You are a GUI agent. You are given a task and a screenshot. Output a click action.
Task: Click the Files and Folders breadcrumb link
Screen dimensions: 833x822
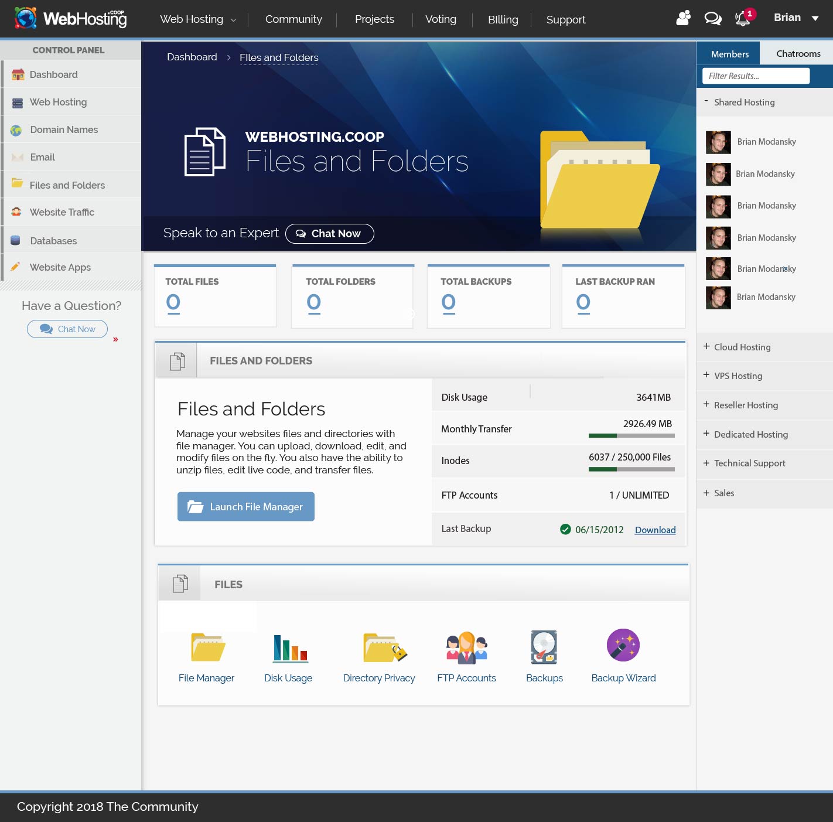click(x=279, y=57)
